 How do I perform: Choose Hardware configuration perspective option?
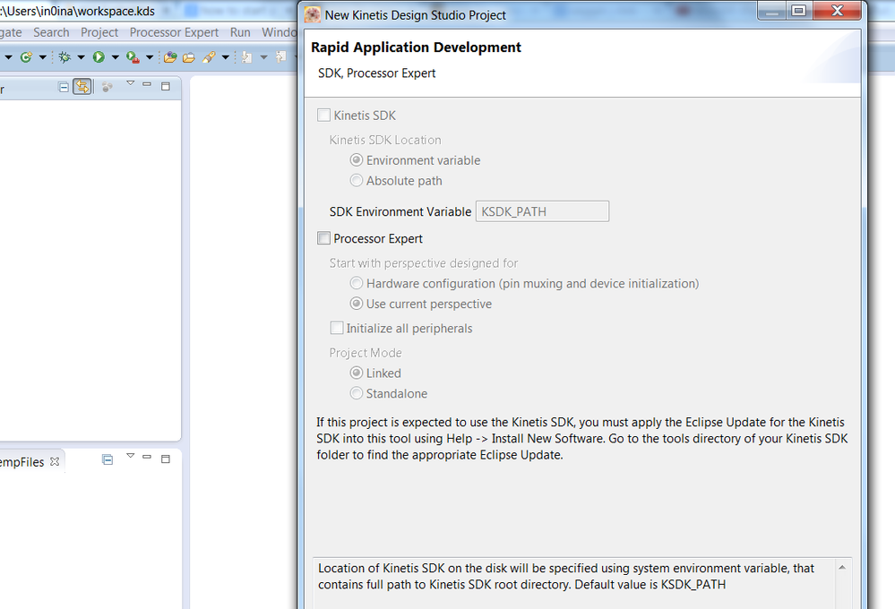point(357,283)
